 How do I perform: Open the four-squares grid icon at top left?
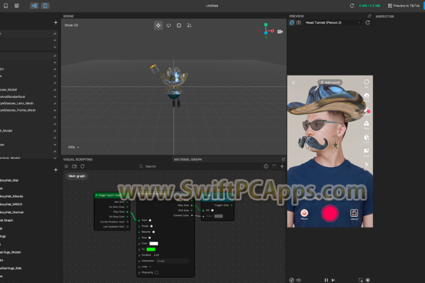pyautogui.click(x=17, y=6)
